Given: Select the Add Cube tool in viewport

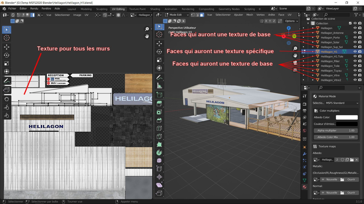Looking at the screenshot, I should [159, 95].
